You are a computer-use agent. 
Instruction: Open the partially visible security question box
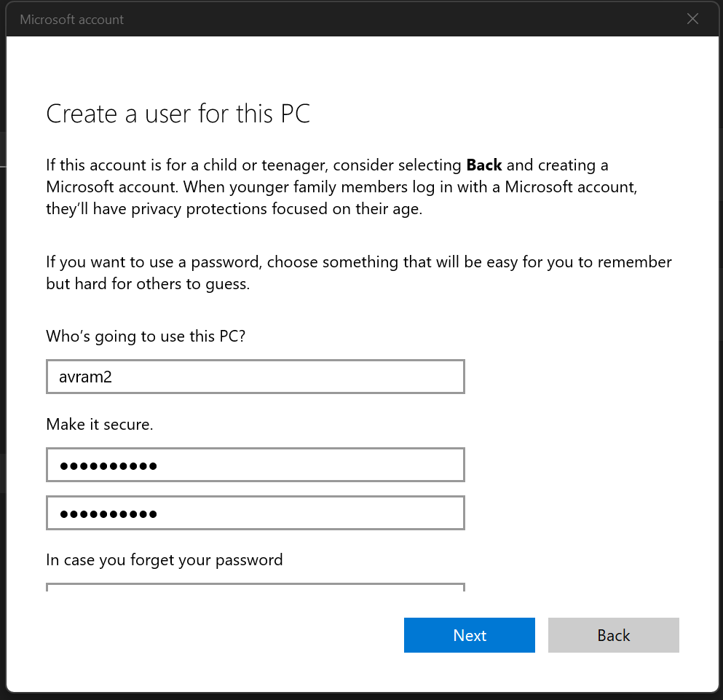[255, 586]
